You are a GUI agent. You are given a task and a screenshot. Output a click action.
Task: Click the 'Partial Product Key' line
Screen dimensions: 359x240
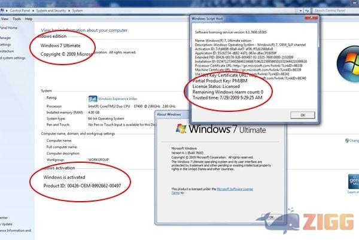(220, 81)
